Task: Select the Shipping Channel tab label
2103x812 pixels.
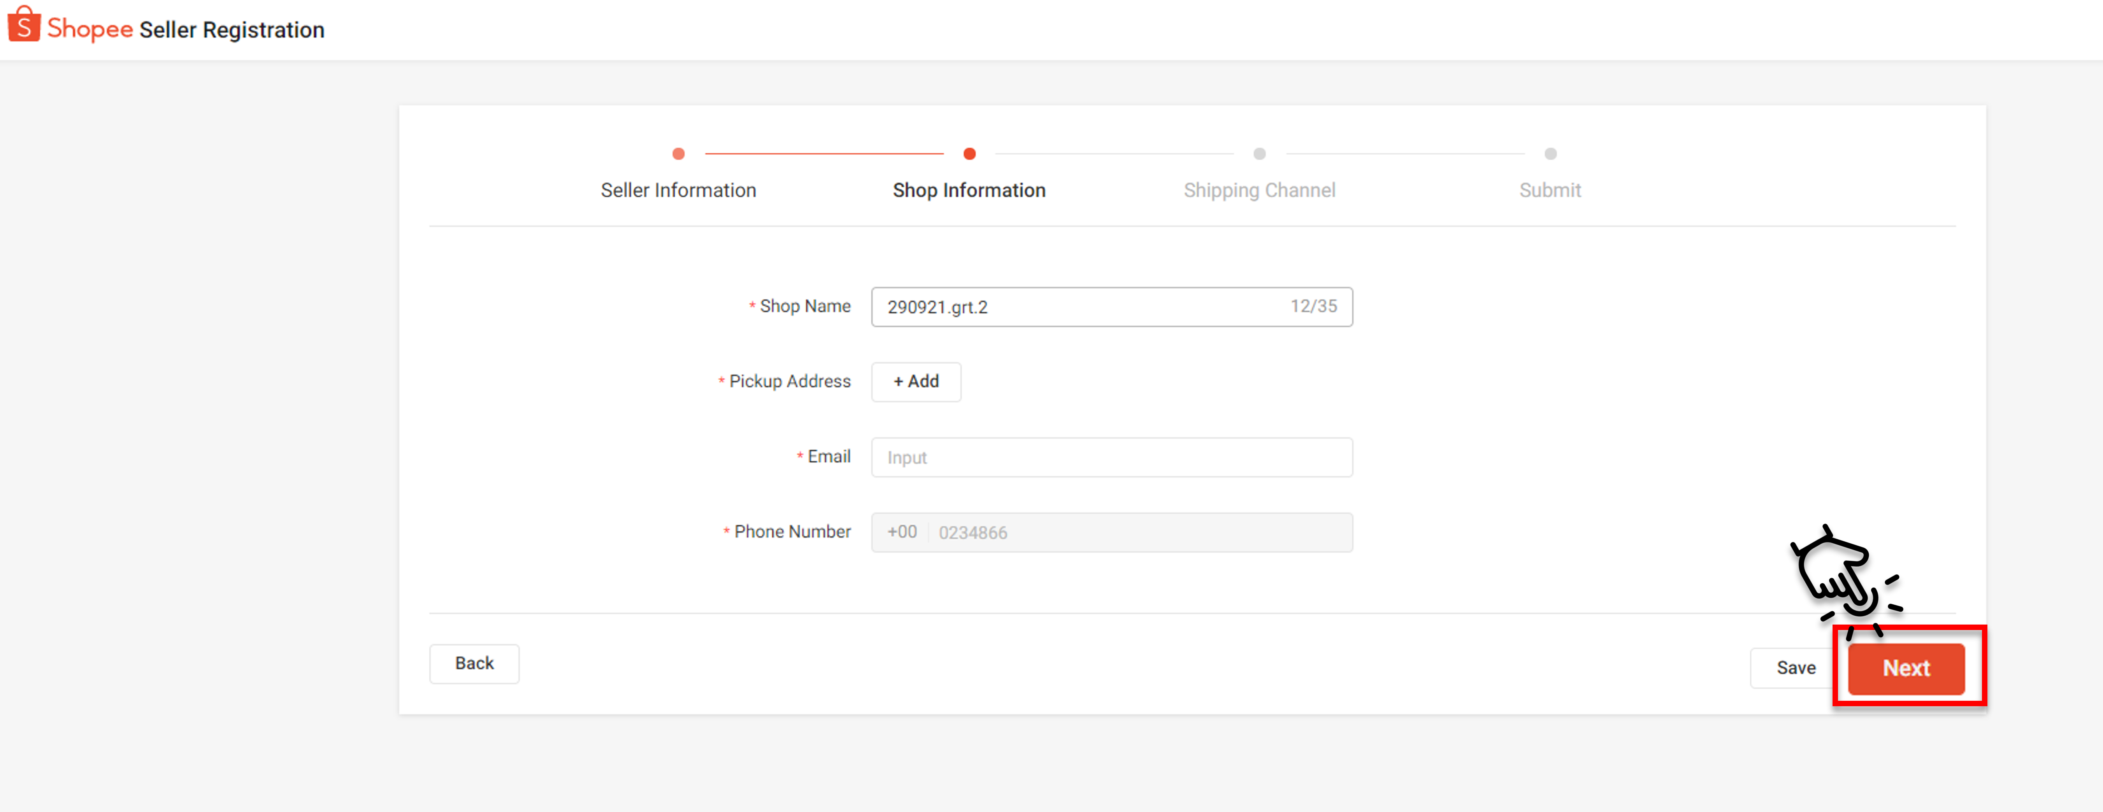Action: click(x=1259, y=190)
